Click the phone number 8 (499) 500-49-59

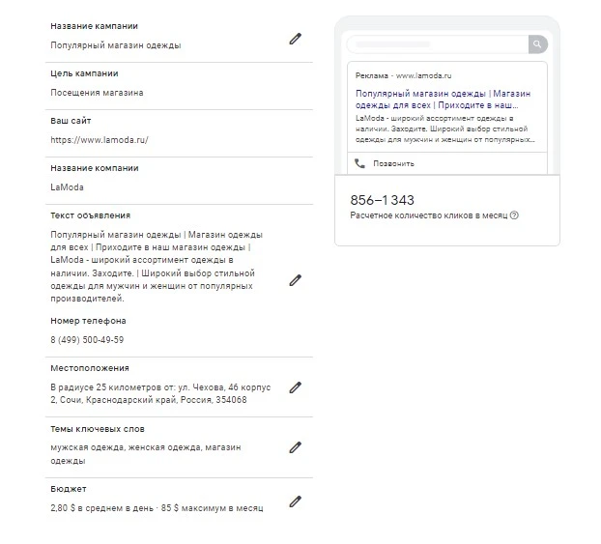coord(87,340)
